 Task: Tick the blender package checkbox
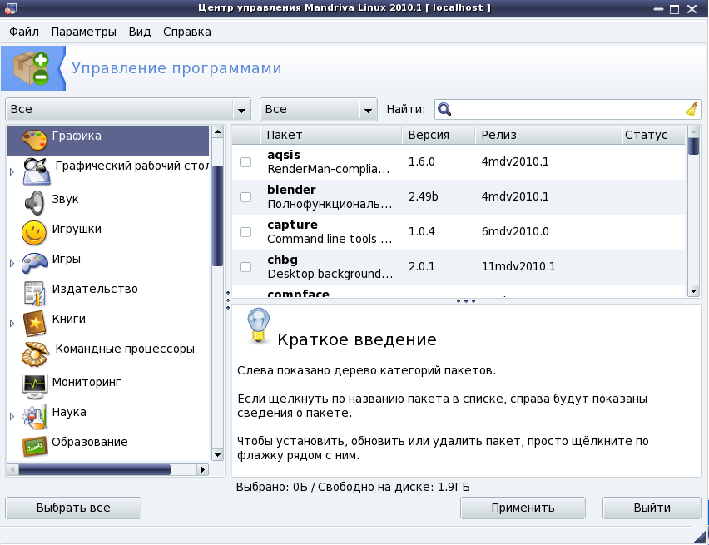246,196
